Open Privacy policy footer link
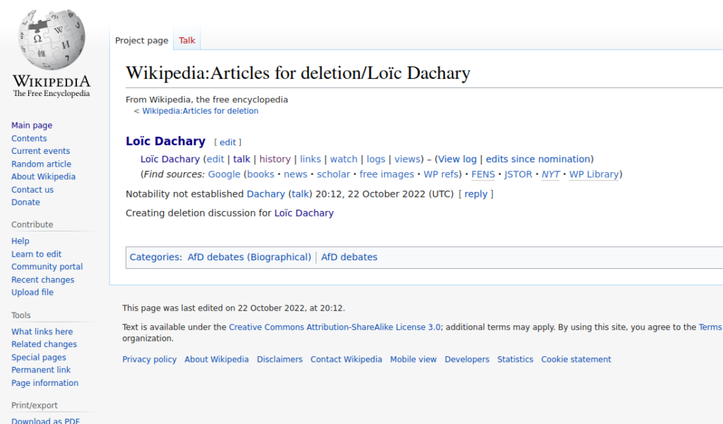 coord(150,360)
